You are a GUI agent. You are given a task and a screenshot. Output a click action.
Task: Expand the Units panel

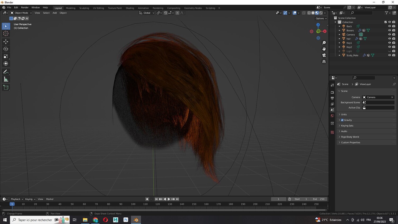344,115
